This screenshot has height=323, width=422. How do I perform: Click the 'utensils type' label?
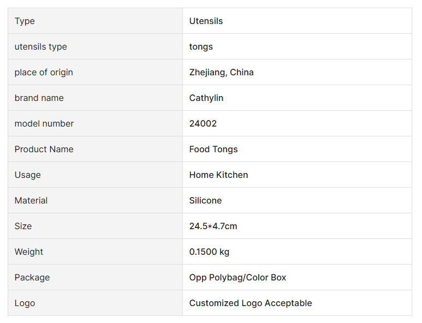[x=41, y=47]
